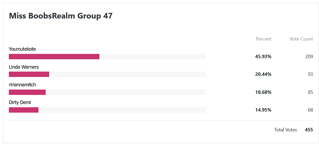Click the Linda Warners pink result bar
The height and width of the screenshot is (144, 319).
pos(29,74)
